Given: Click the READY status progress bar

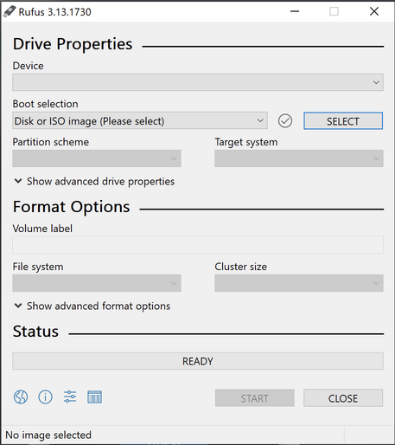Looking at the screenshot, I should point(198,361).
